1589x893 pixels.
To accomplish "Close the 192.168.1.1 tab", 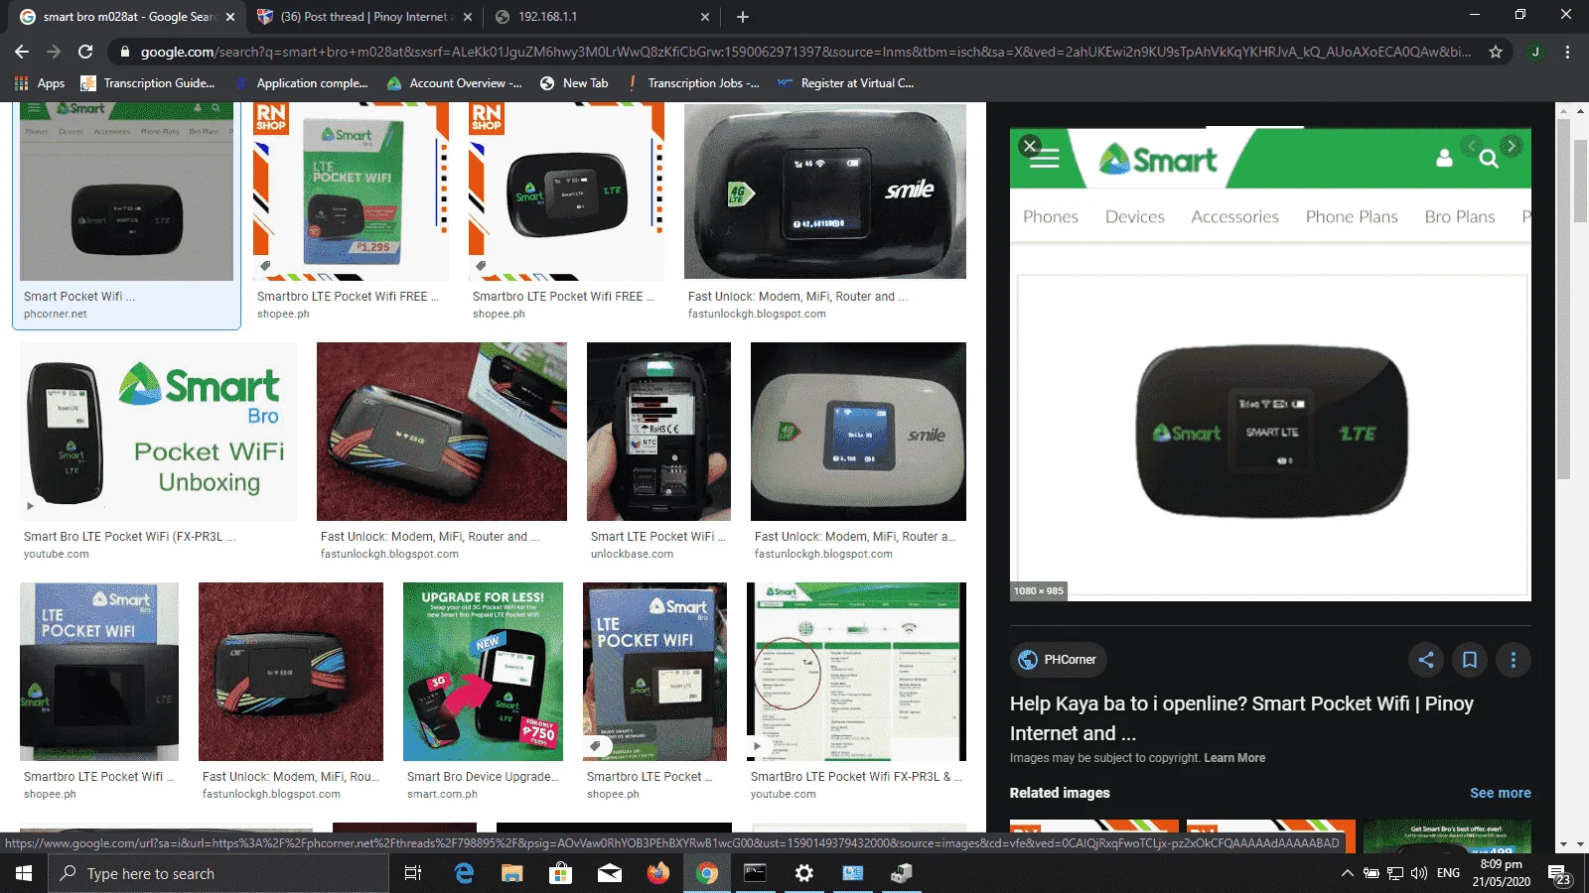I will point(705,17).
